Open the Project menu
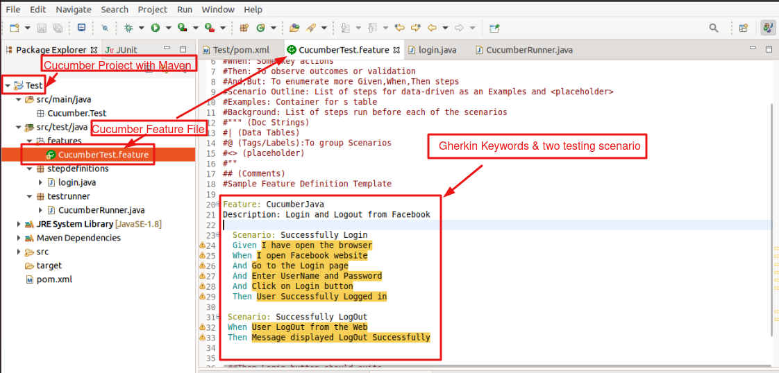The width and height of the screenshot is (779, 373). (153, 10)
